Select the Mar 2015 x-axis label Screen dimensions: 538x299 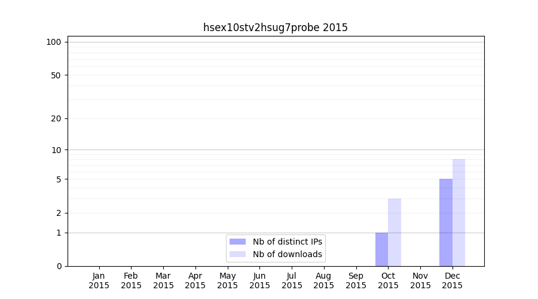click(x=163, y=280)
